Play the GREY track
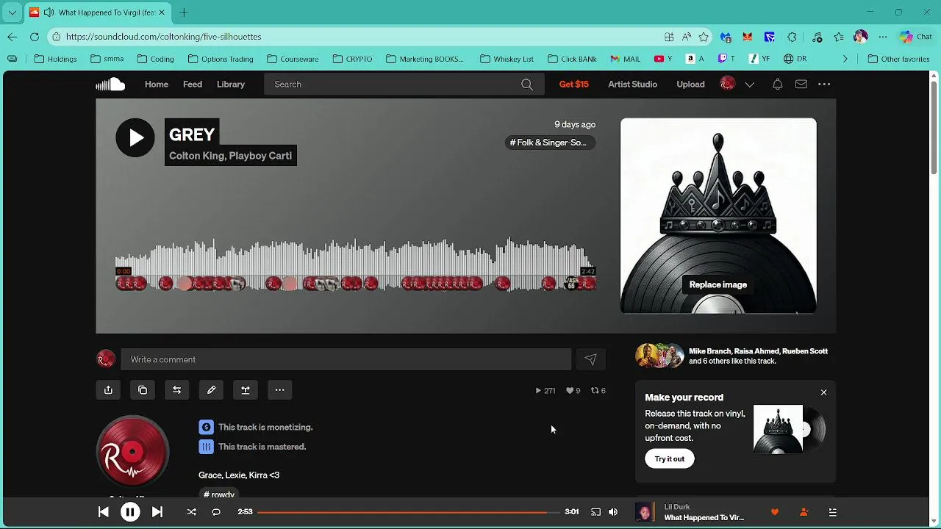Screen dimensions: 941x529 coord(135,137)
